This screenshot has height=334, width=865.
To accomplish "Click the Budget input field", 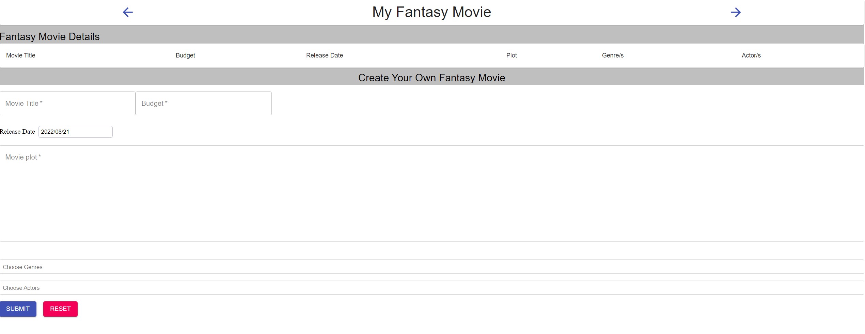I will point(203,103).
